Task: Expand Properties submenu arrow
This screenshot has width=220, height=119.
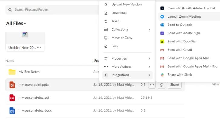Action: point(149,58)
